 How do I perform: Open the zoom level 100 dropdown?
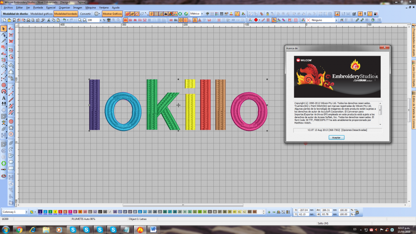101,20
